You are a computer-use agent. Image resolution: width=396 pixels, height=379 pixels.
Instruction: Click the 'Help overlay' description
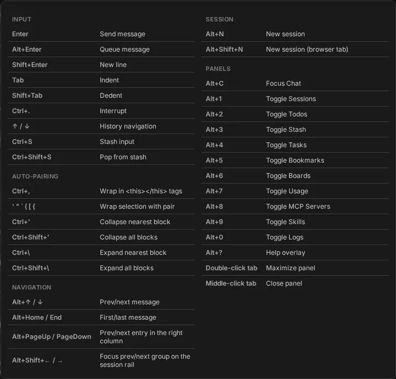(286, 253)
